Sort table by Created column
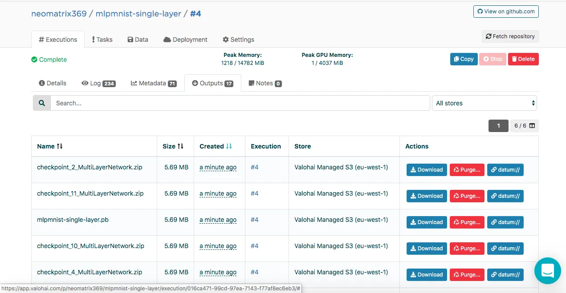 216,146
